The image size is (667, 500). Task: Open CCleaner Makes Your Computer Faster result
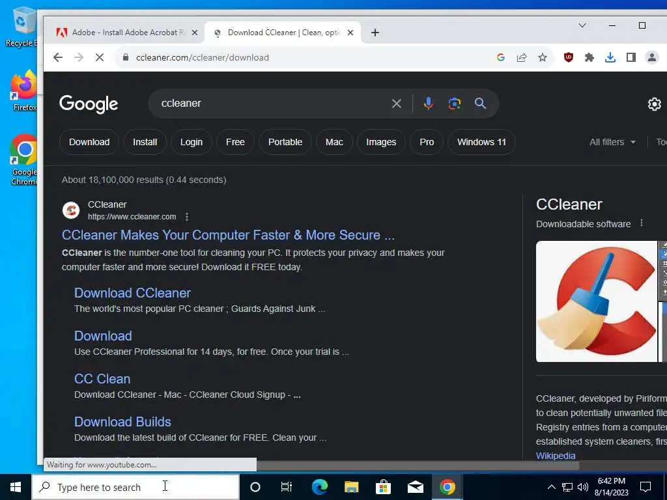pos(228,235)
